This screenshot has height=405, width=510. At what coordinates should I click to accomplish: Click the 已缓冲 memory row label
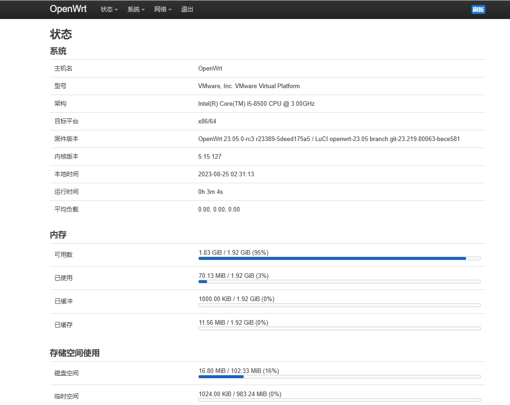(x=63, y=302)
